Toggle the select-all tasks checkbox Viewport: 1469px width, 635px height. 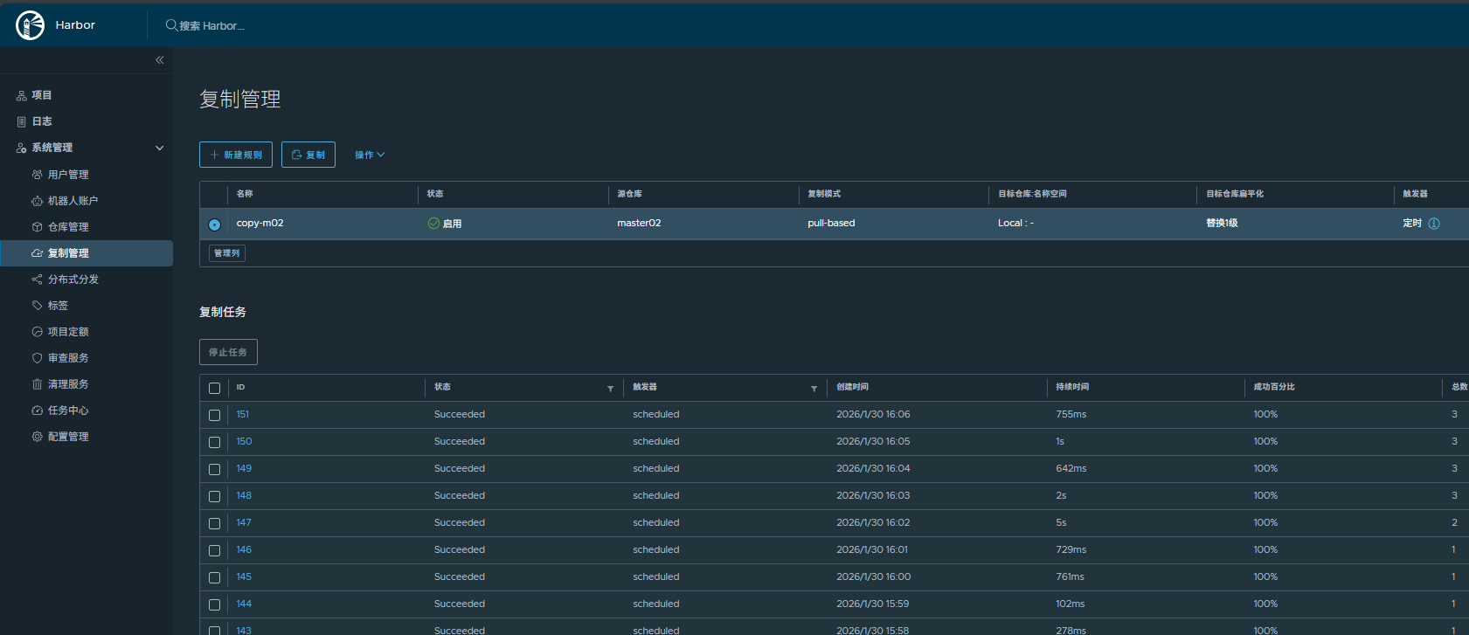[x=214, y=389]
